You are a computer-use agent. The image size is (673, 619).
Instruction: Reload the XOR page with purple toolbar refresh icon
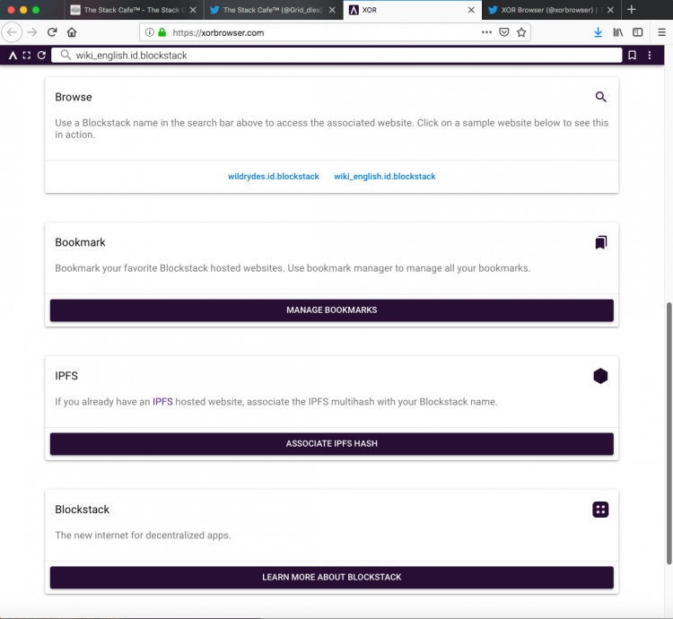click(41, 56)
